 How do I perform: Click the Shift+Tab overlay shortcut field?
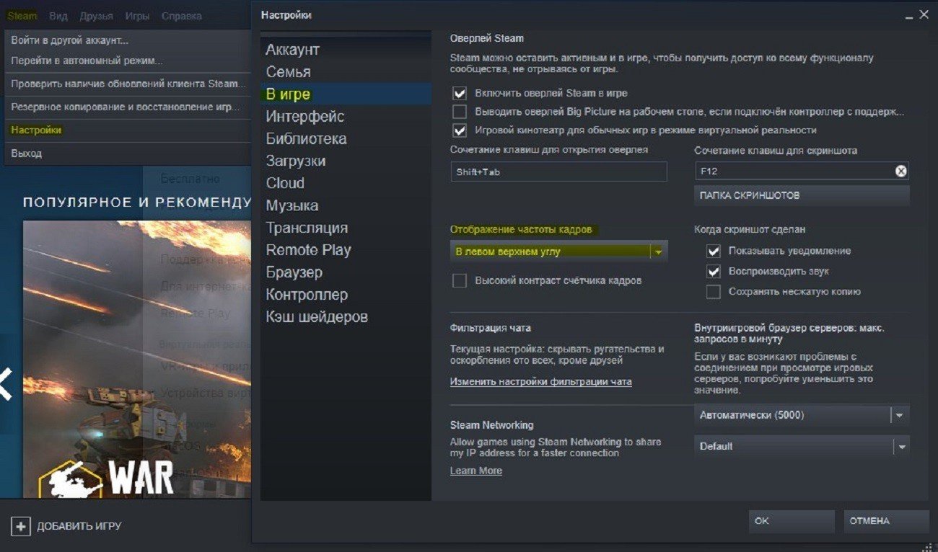(x=558, y=172)
